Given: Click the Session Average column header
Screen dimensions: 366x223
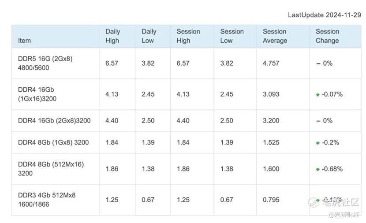Looking at the screenshot, I should coord(275,36).
